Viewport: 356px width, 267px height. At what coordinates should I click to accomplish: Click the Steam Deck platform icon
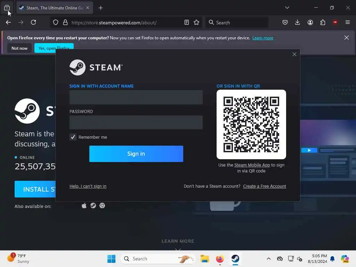click(x=93, y=206)
